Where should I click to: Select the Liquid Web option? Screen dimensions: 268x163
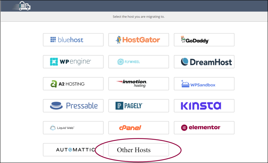coord(73,128)
